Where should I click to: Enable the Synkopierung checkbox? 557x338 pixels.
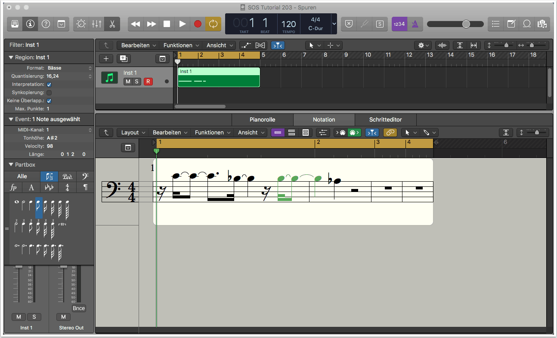click(49, 93)
